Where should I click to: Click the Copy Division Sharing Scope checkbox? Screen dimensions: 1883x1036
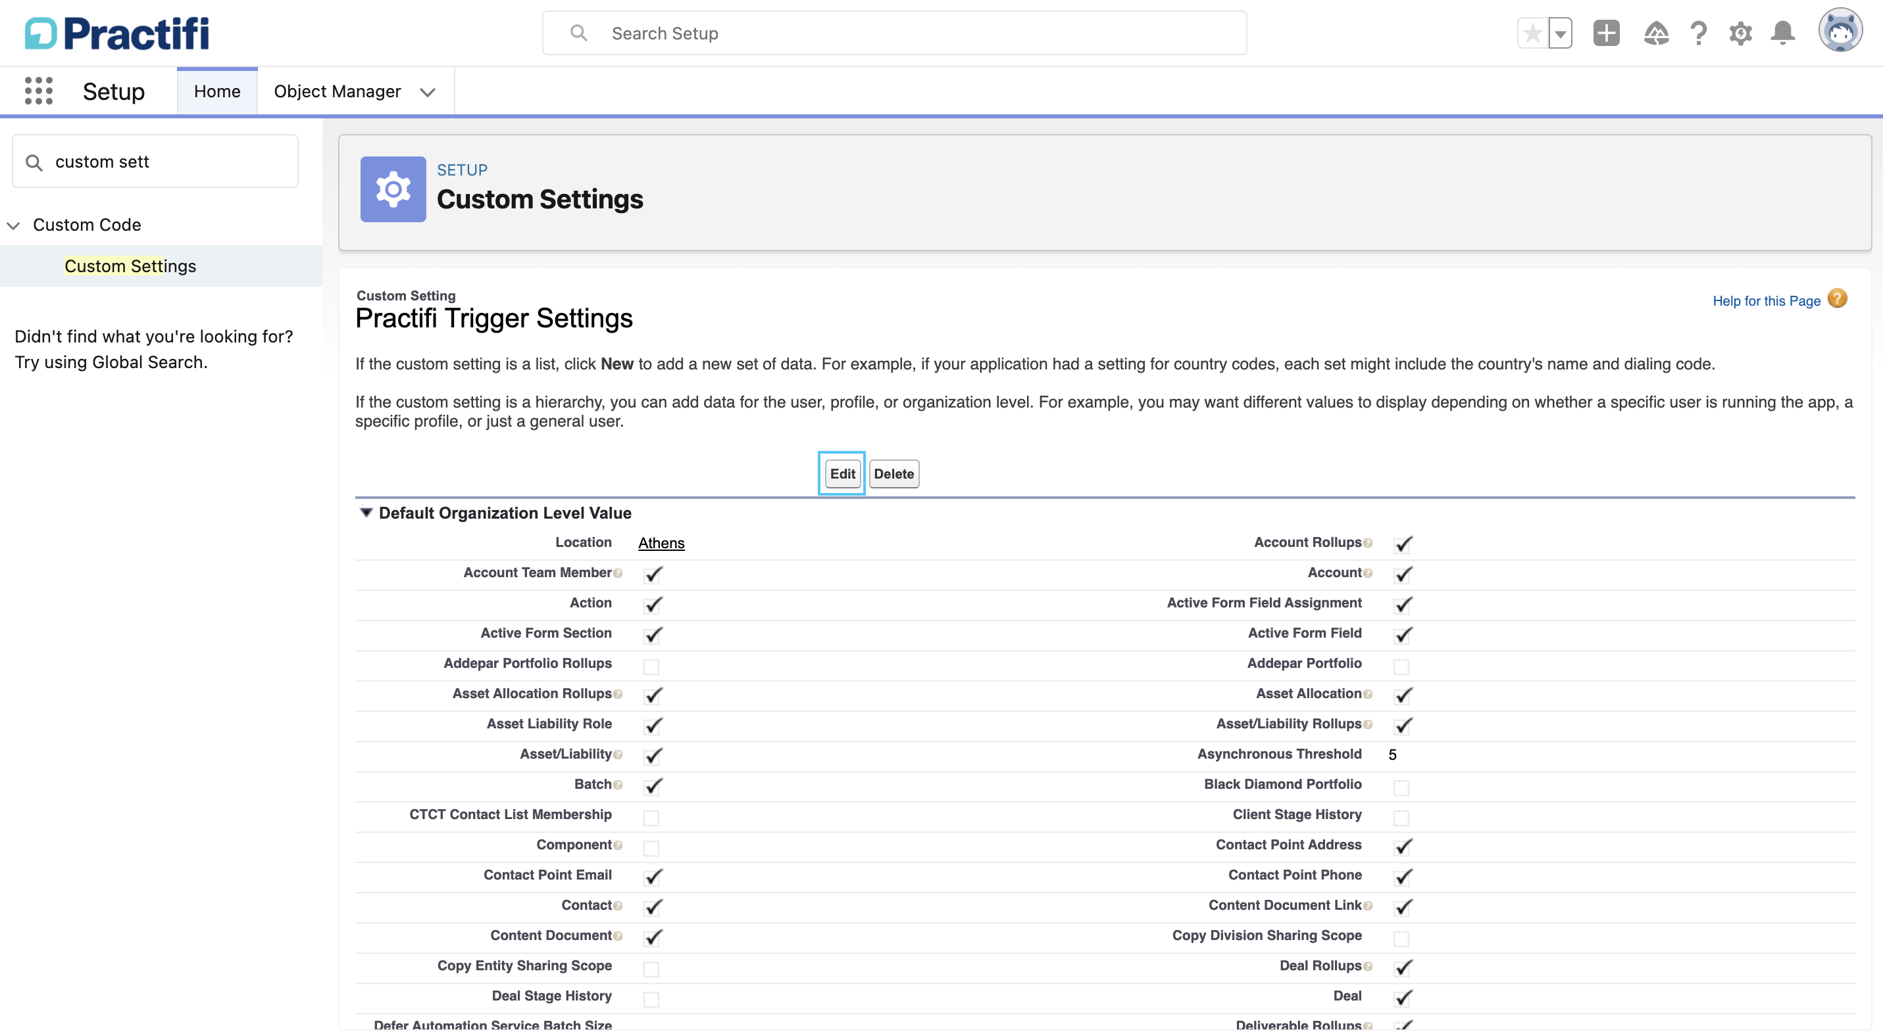[x=1401, y=938]
